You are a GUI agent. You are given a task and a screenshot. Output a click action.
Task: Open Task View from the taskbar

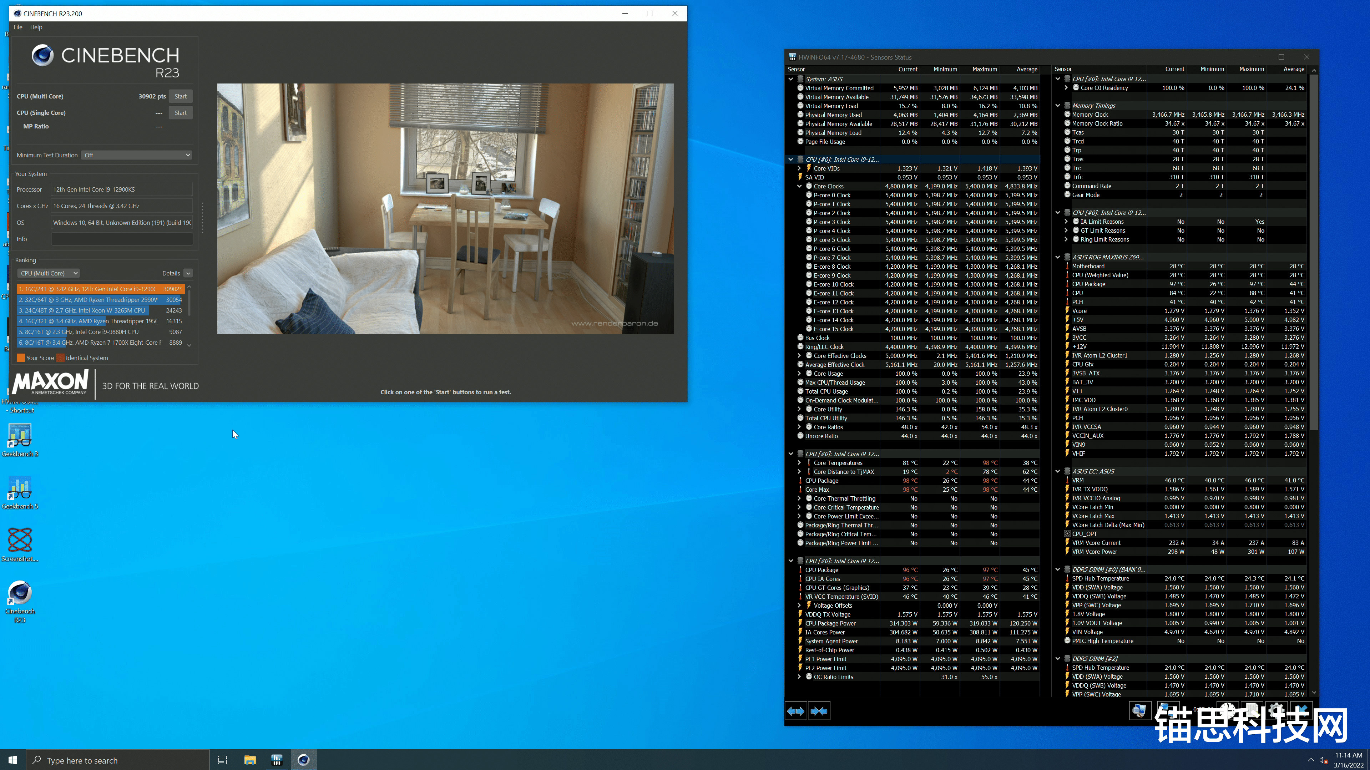coord(223,760)
